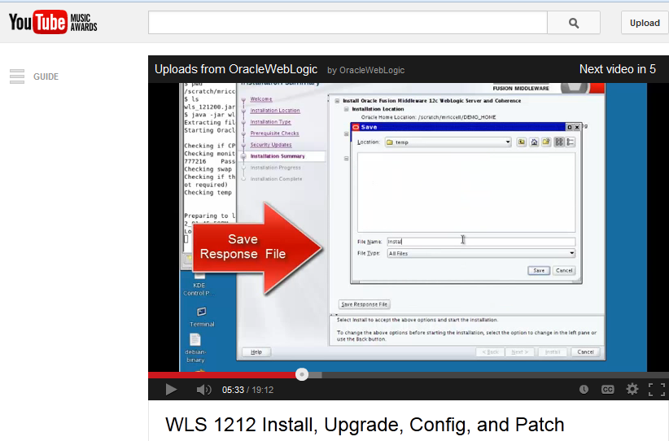Close the Save dialog
Image resolution: width=669 pixels, height=441 pixels.
577,127
